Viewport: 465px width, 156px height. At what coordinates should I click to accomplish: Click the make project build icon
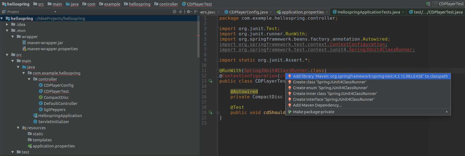[428, 4]
